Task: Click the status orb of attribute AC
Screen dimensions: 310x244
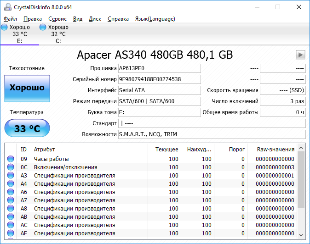Action: click(x=11, y=225)
